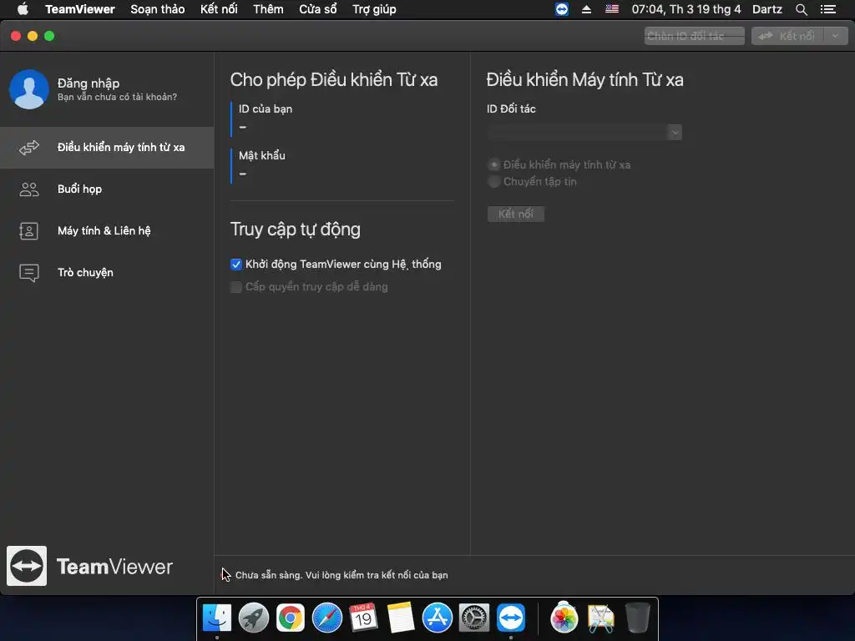Open Spotlight search magnifier
The height and width of the screenshot is (641, 855).
[x=801, y=9]
